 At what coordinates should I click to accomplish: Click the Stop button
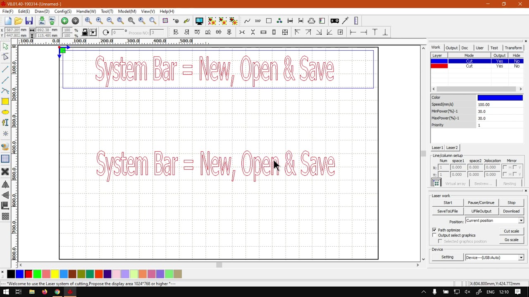511,203
